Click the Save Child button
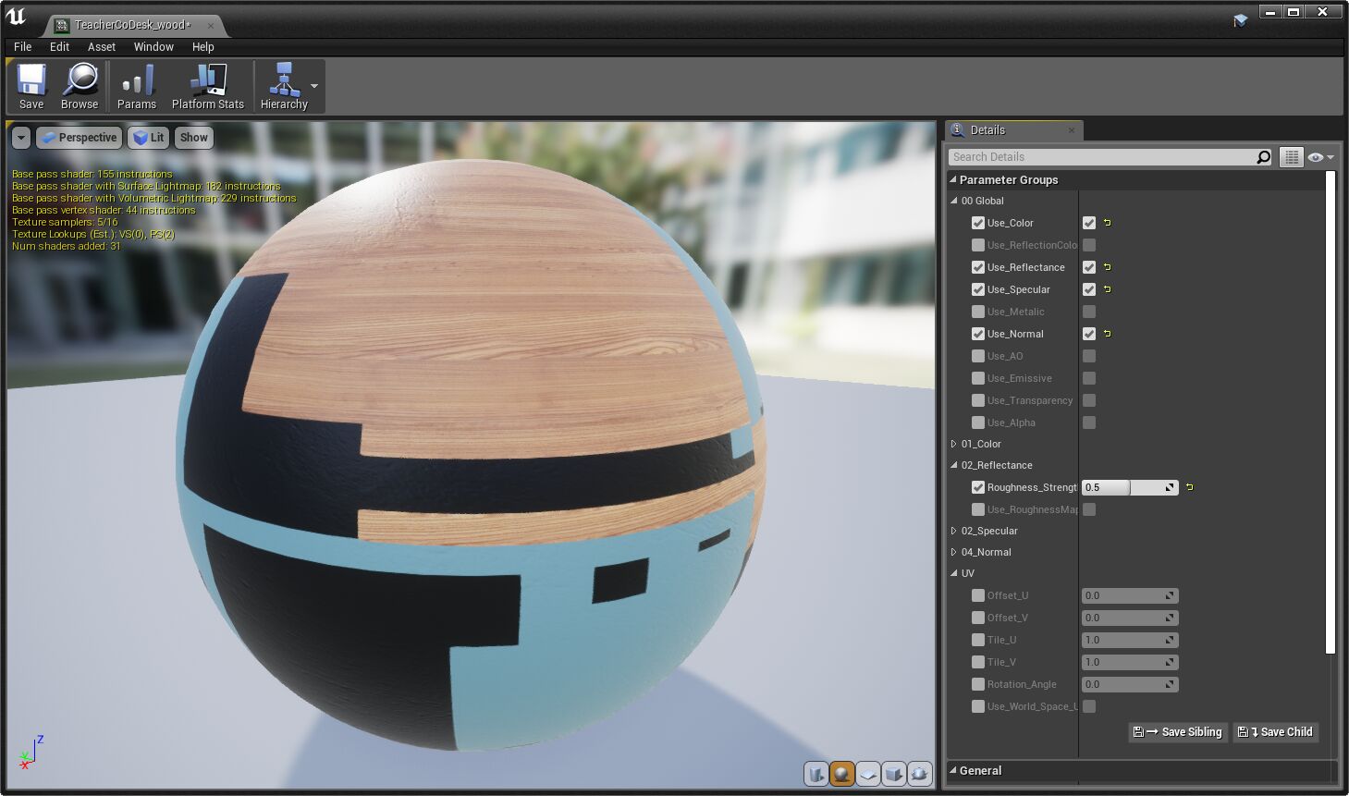 point(1275,731)
